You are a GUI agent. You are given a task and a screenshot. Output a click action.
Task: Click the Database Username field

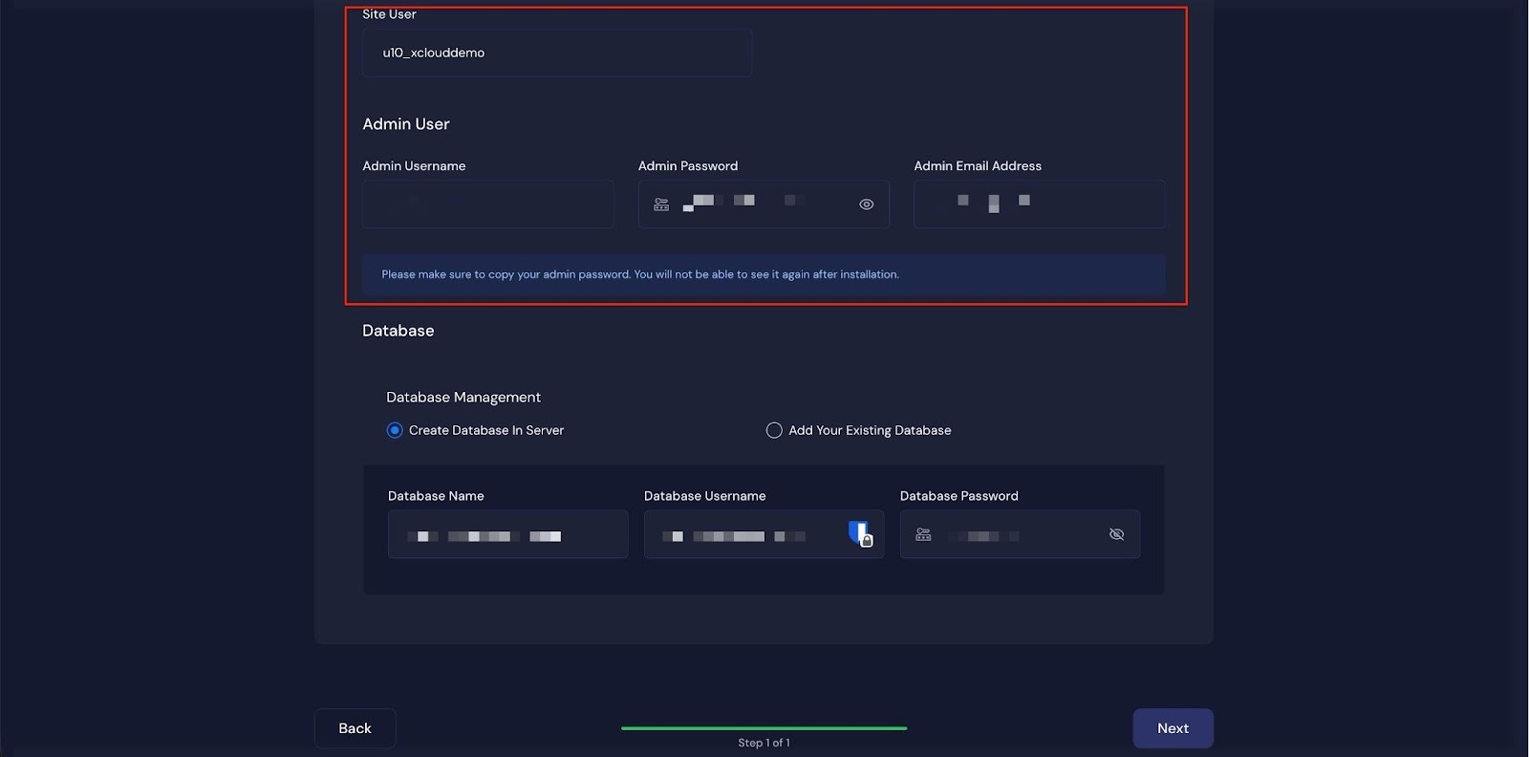coord(745,534)
